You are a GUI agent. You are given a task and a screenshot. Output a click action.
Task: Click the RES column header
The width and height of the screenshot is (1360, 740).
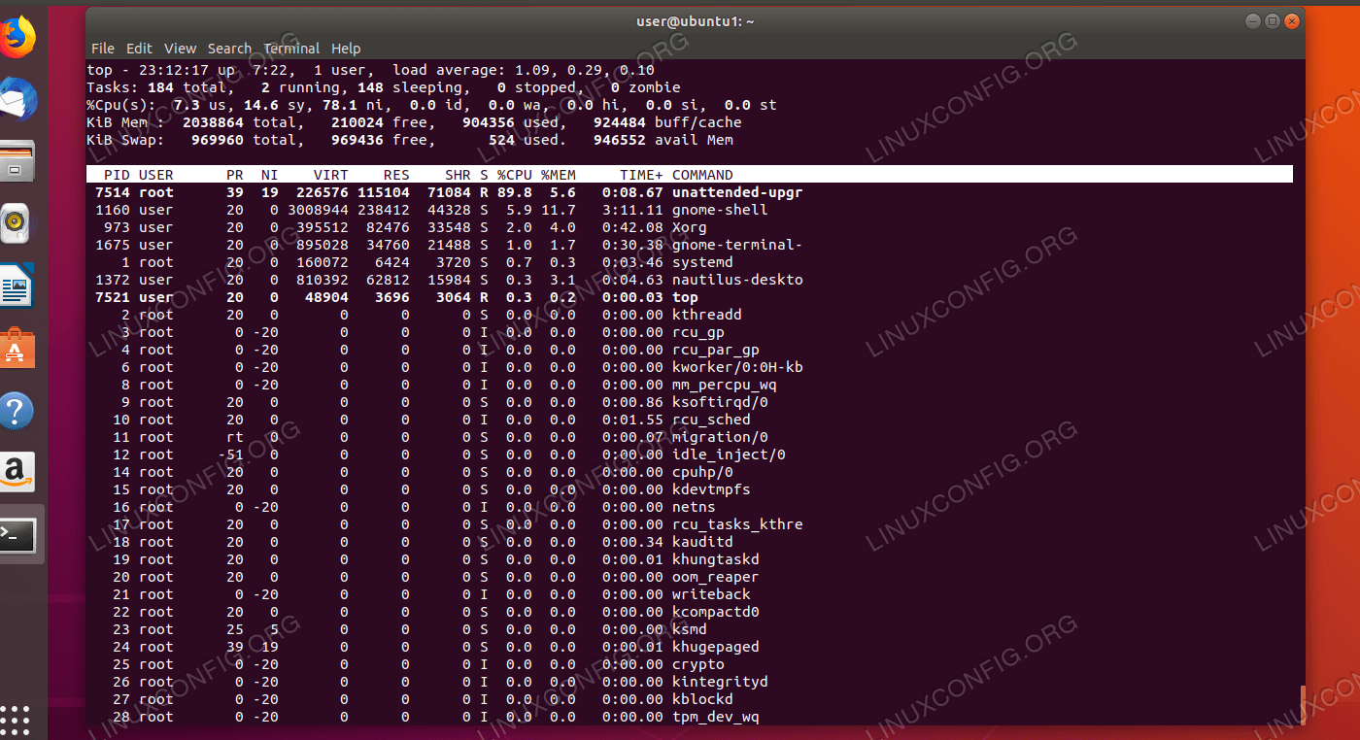[396, 175]
